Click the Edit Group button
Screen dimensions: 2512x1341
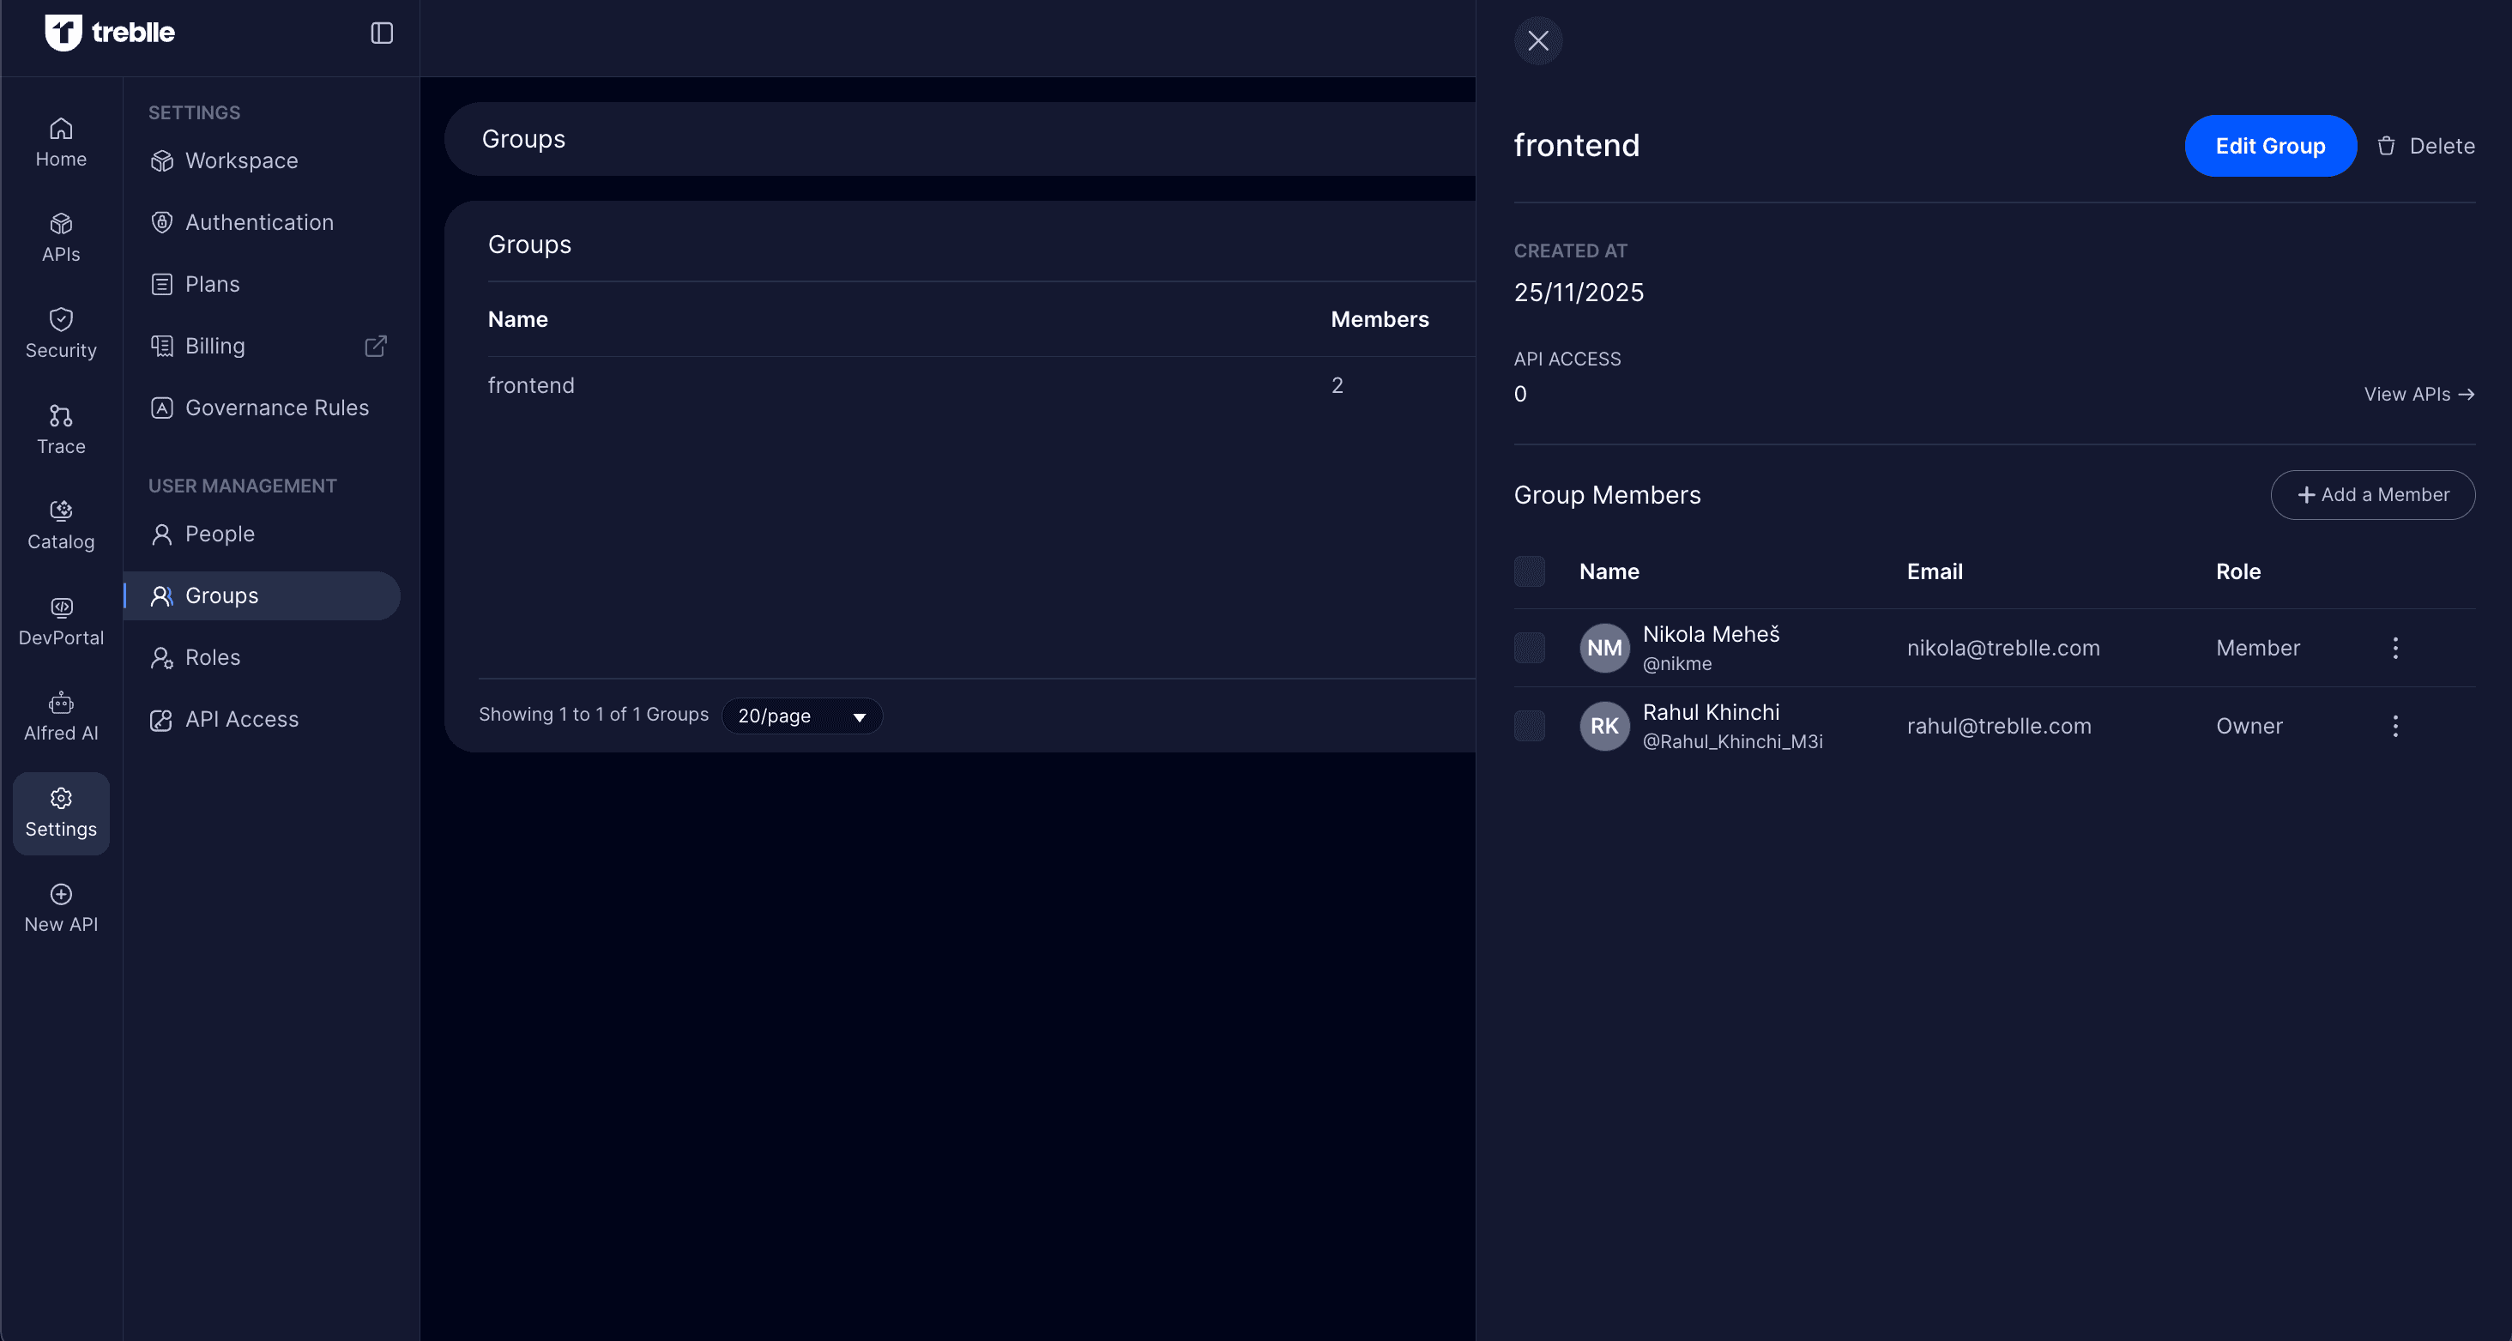(x=2269, y=147)
